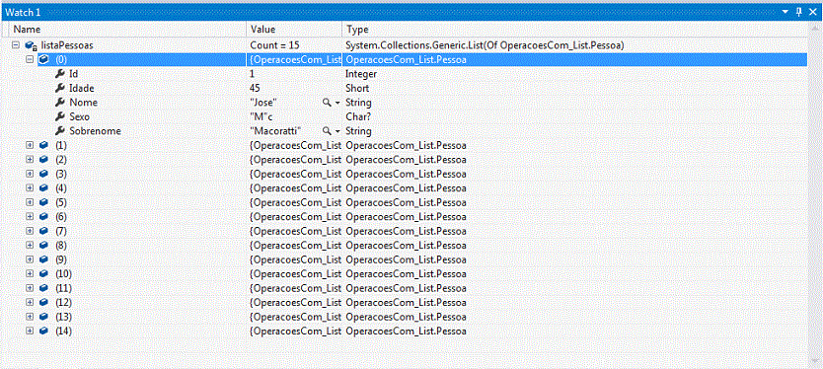Click the Value column header
This screenshot has width=823, height=369.
(x=294, y=30)
